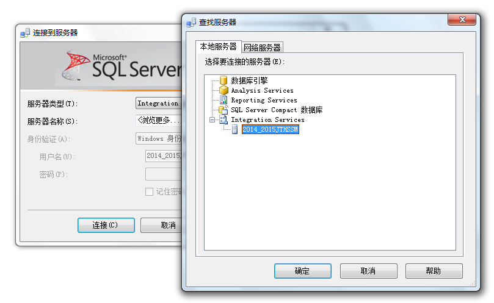Select Analysis Services in the tree

(x=262, y=91)
